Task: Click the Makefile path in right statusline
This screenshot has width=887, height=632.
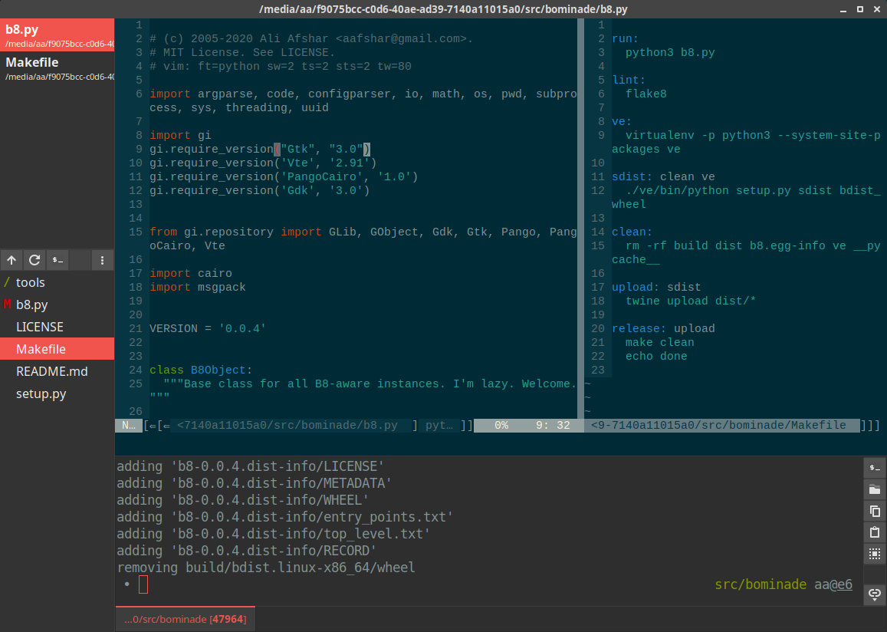Action: [718, 426]
